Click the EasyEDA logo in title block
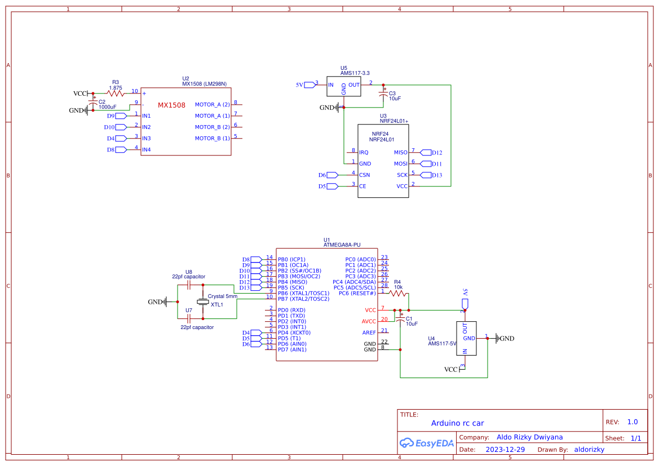 [427, 443]
